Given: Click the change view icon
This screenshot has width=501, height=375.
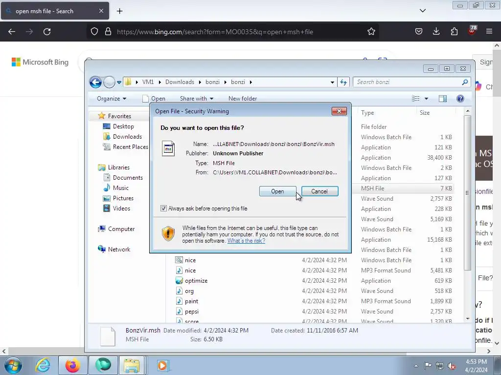Looking at the screenshot, I should (416, 99).
